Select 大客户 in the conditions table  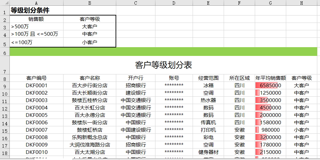90,26
